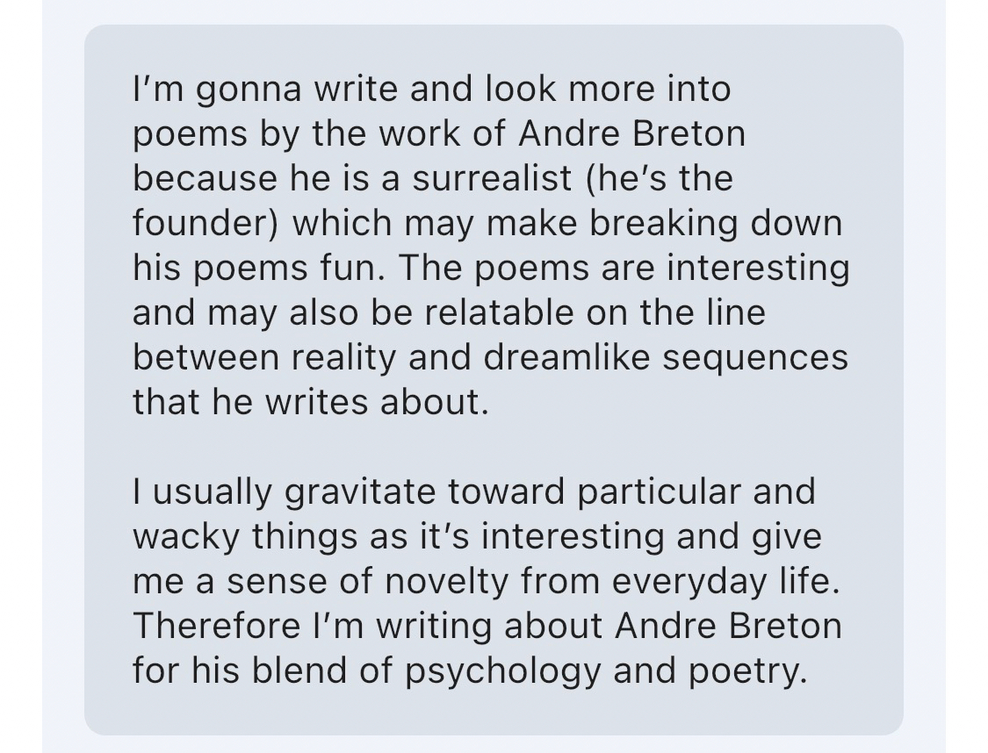988x753 pixels.
Task: Click 'that he writes about.' line
Action: click(x=309, y=403)
